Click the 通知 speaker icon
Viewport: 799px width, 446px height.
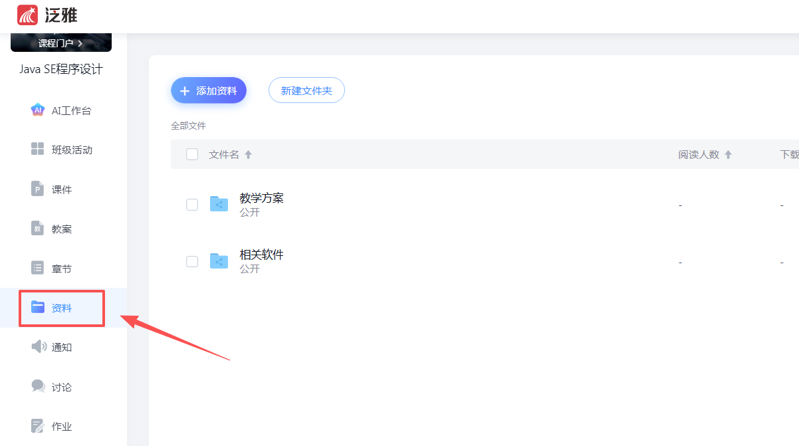point(39,347)
